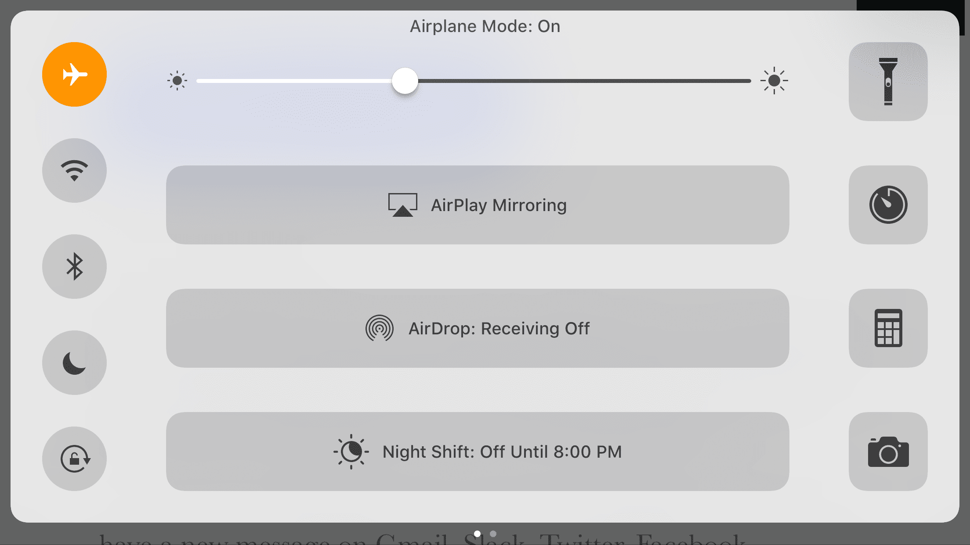Enable Bluetooth
This screenshot has width=970, height=545.
74,266
